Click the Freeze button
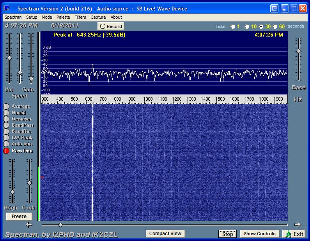The height and width of the screenshot is (241, 310). 19,217
